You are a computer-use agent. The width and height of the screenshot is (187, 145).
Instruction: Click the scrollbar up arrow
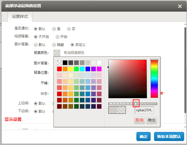coord(185,24)
